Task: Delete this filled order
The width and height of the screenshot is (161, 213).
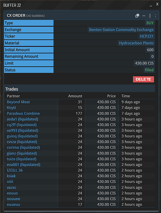Action: tap(144, 79)
